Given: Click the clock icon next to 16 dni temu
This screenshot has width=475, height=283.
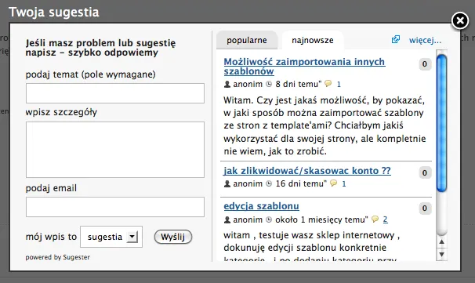Looking at the screenshot, I should (269, 183).
